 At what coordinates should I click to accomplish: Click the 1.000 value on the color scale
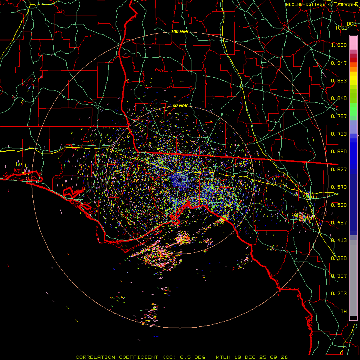tap(339, 45)
